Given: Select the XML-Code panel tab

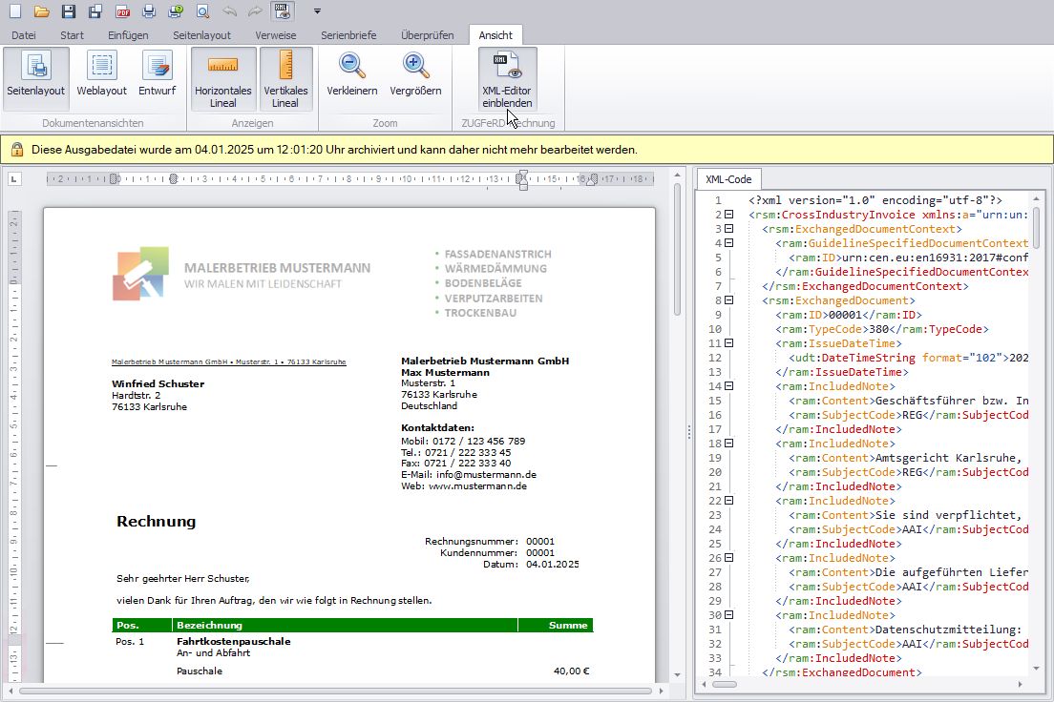Looking at the screenshot, I should tap(728, 179).
